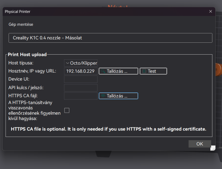Screen dimensions: 222x169
Task: Click the green signal icon beside HTTPS CA field
Action: click(x=103, y=96)
